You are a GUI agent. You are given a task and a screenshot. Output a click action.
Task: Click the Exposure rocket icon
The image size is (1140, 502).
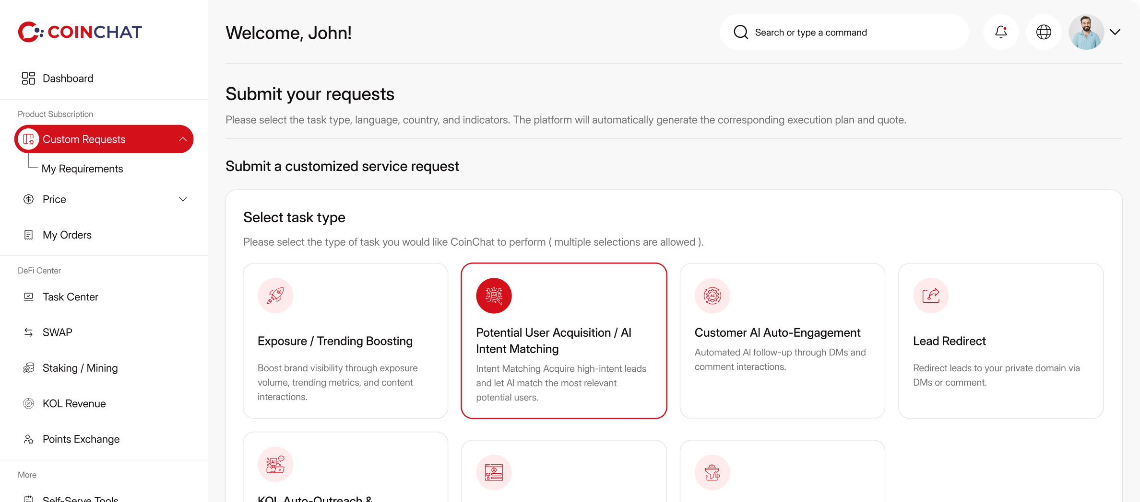tap(275, 296)
